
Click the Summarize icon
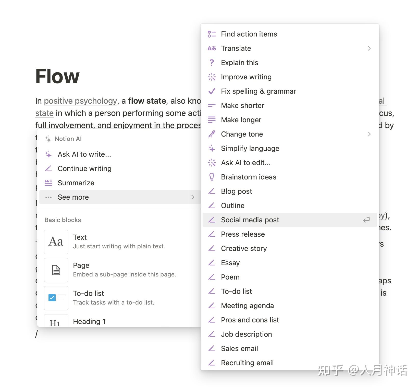48,183
